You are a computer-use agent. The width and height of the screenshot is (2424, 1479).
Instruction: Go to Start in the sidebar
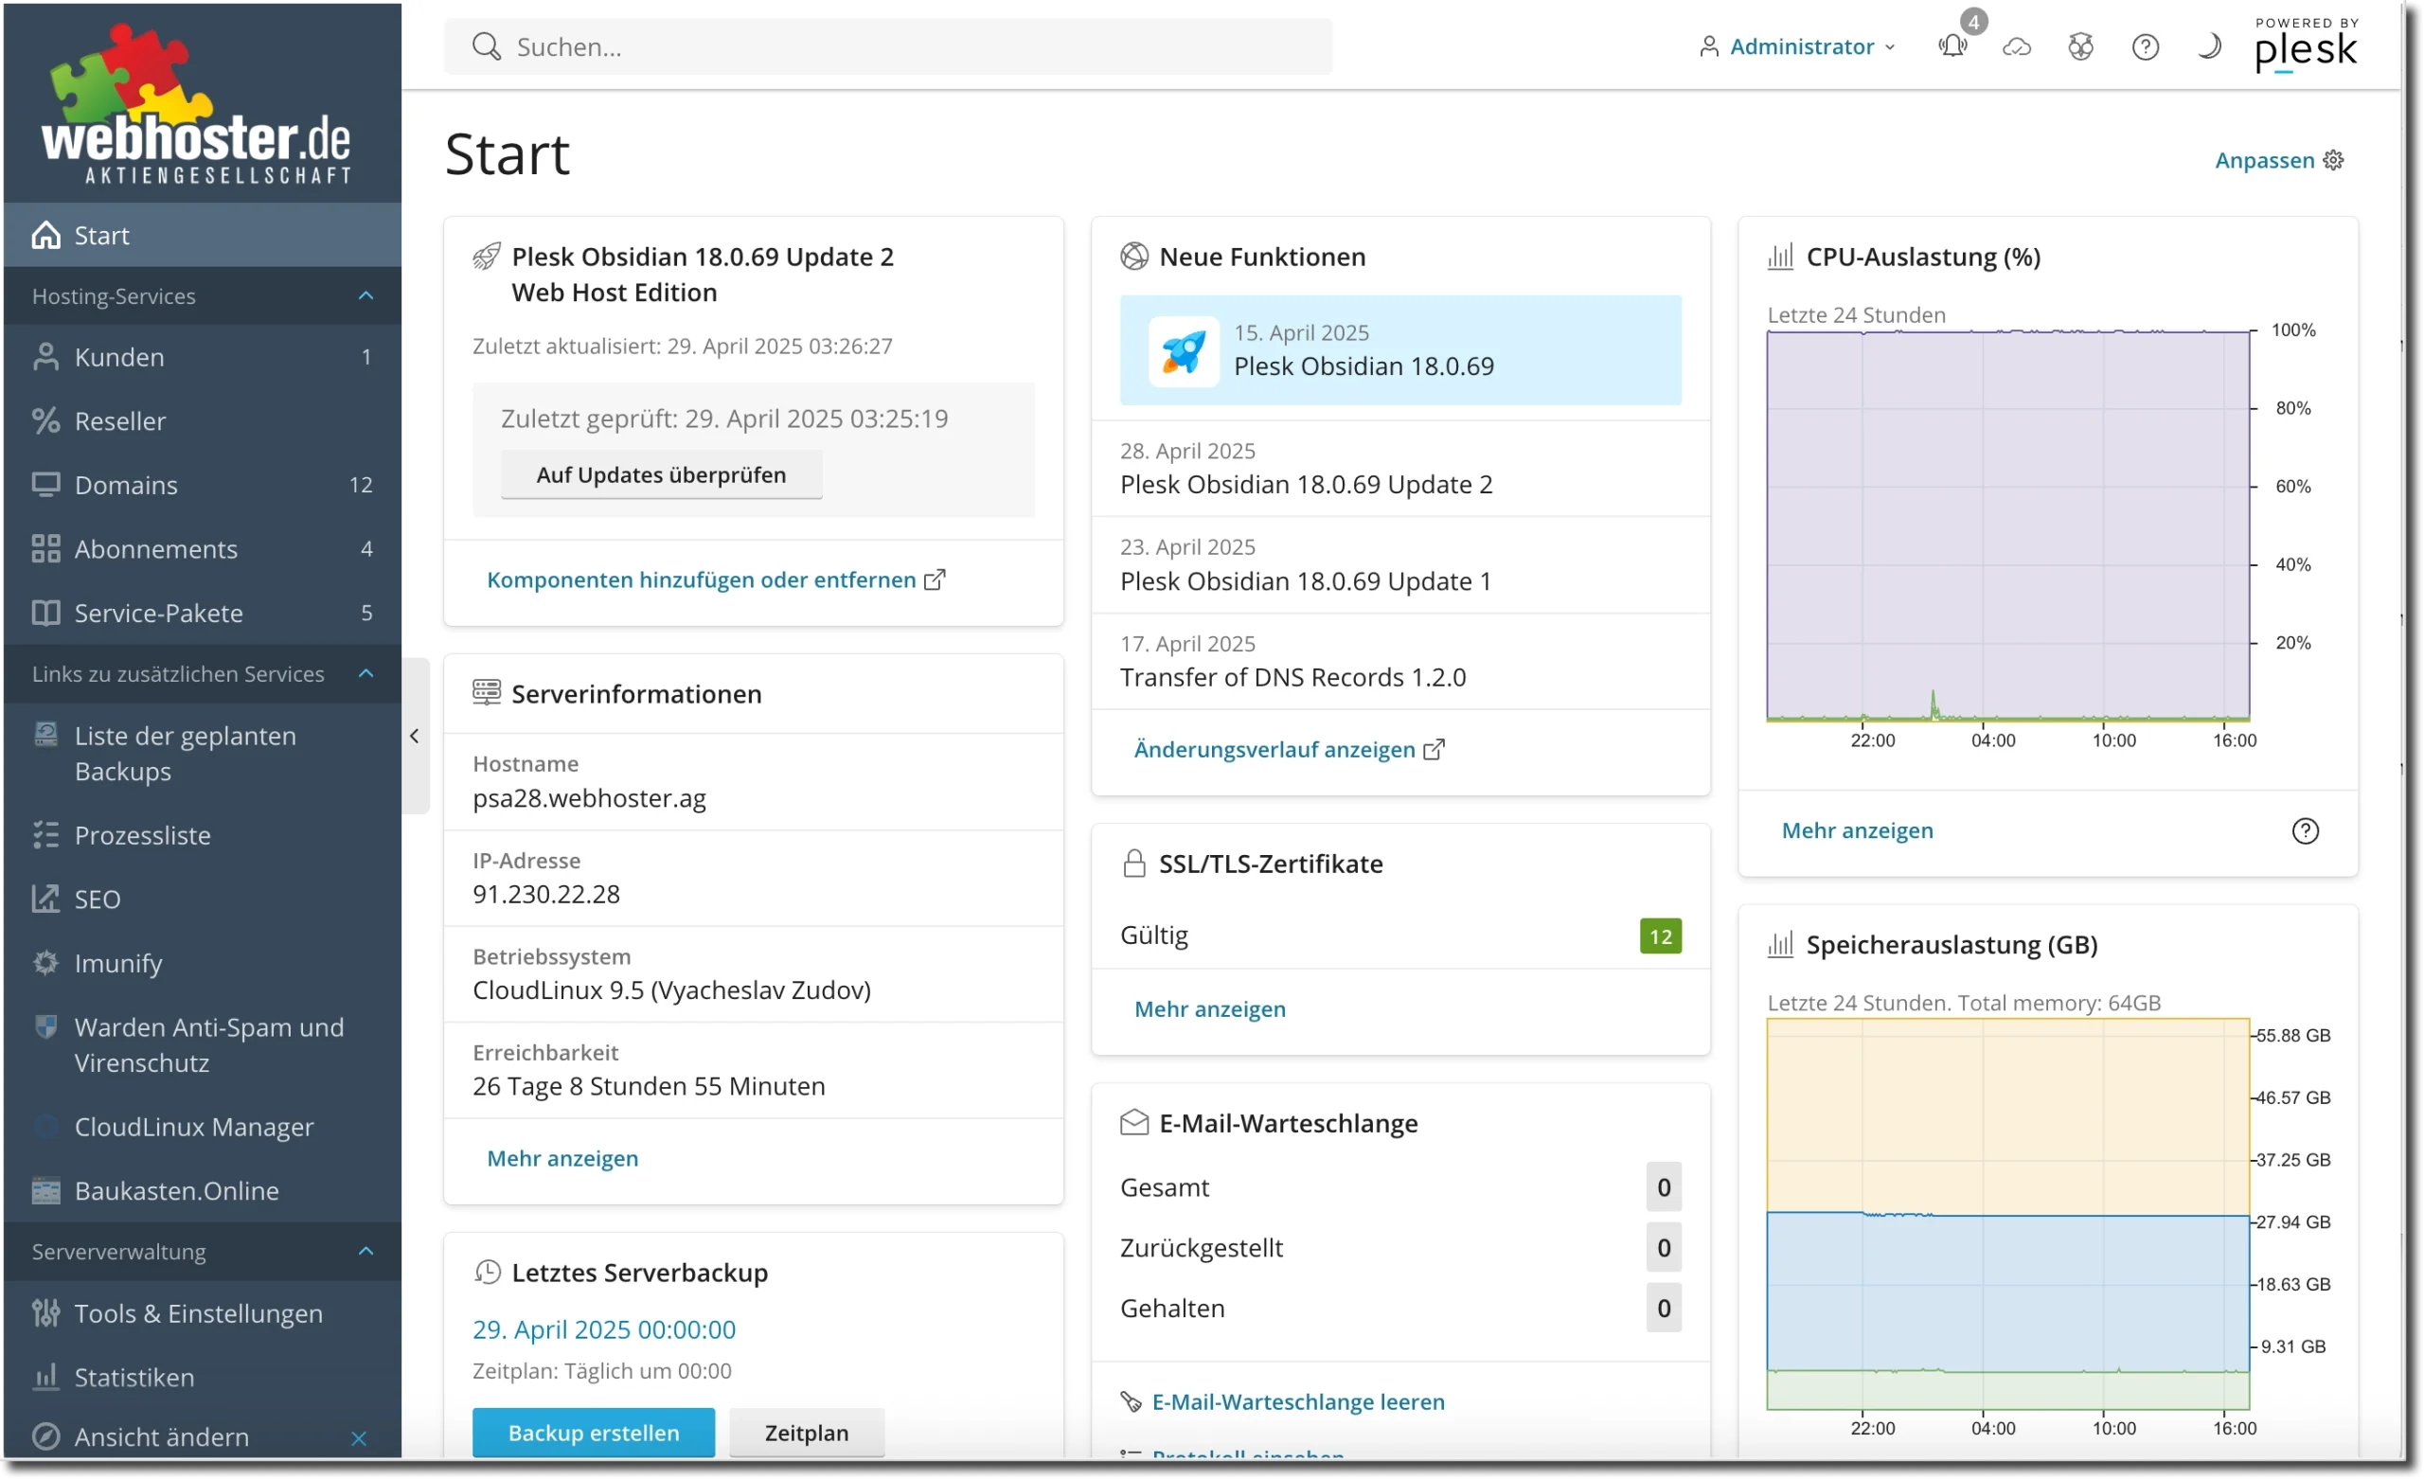(x=202, y=234)
